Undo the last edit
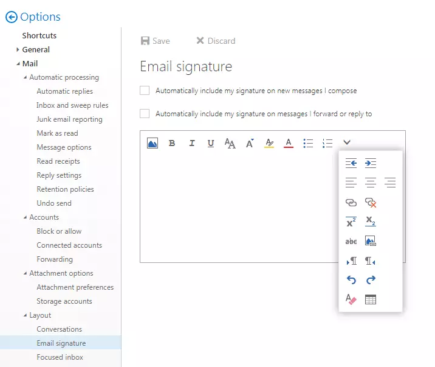 click(x=351, y=280)
